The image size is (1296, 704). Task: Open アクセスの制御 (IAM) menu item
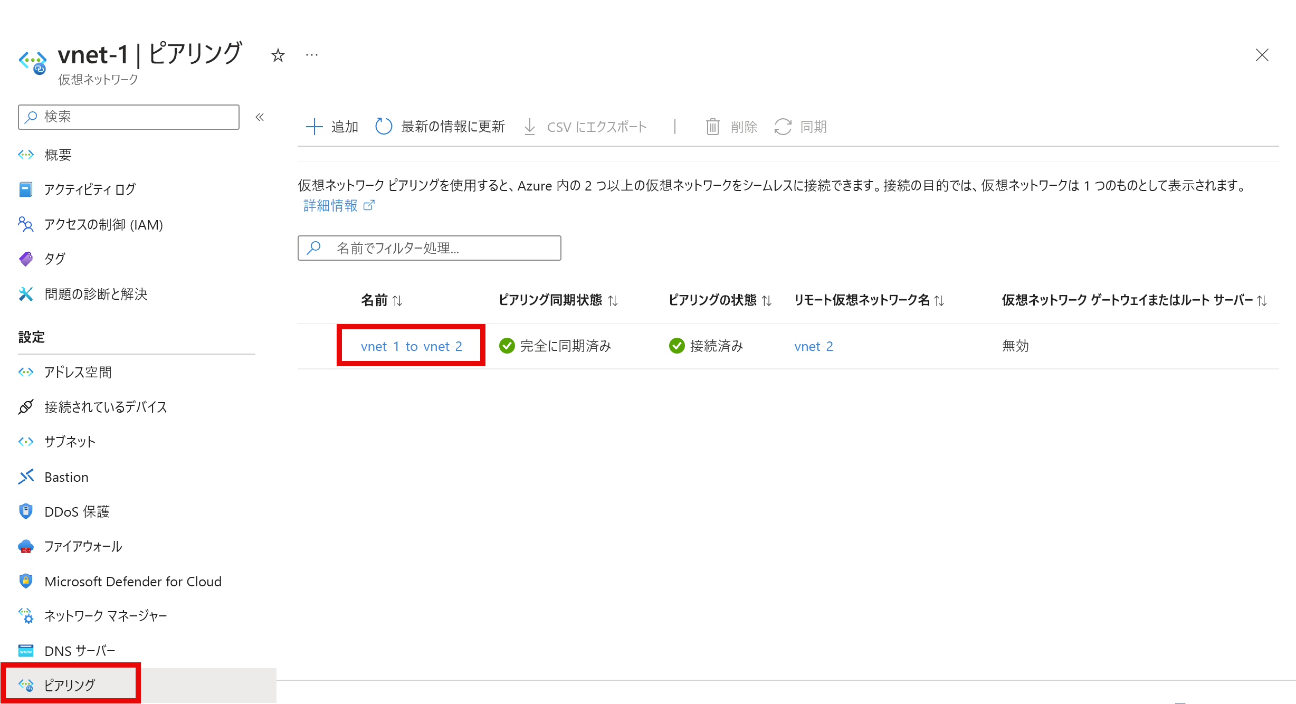pyautogui.click(x=103, y=224)
